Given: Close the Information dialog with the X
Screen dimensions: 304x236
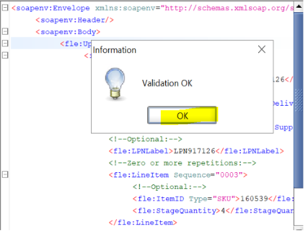Looking at the screenshot, I should click(261, 50).
